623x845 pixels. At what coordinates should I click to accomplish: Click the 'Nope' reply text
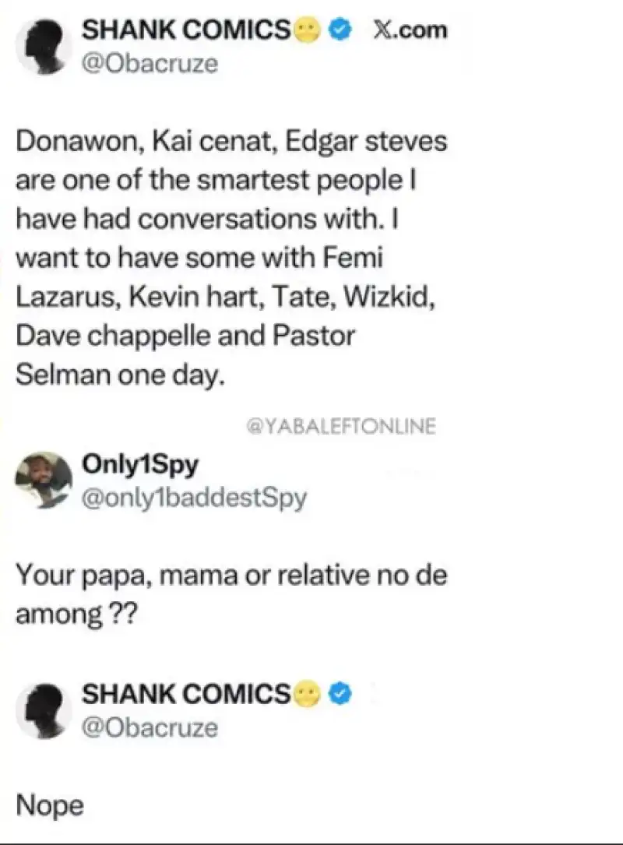[48, 806]
